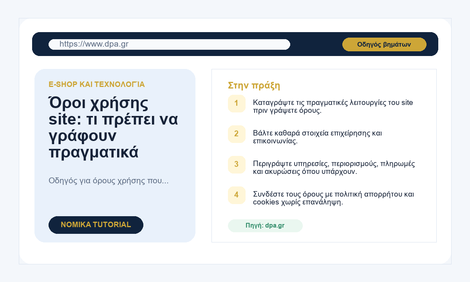Open the Οδηγός βημάτων button

[x=384, y=44]
